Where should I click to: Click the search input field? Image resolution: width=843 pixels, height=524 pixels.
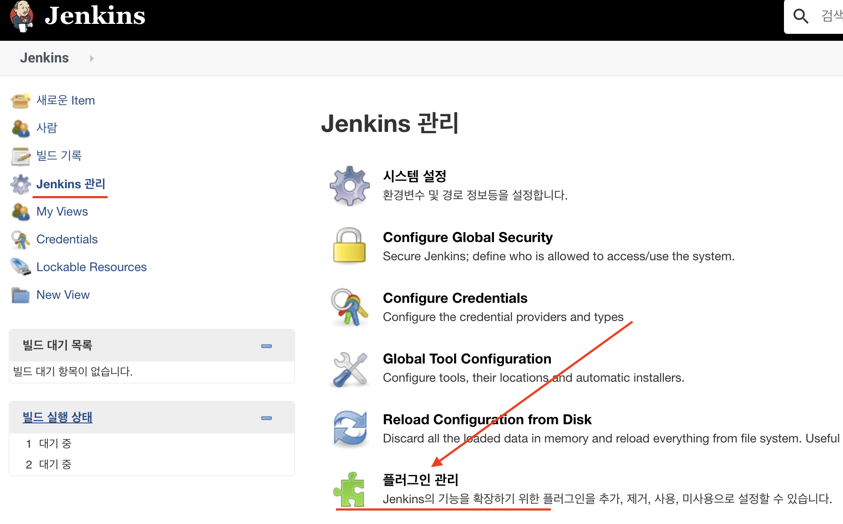coord(830,16)
